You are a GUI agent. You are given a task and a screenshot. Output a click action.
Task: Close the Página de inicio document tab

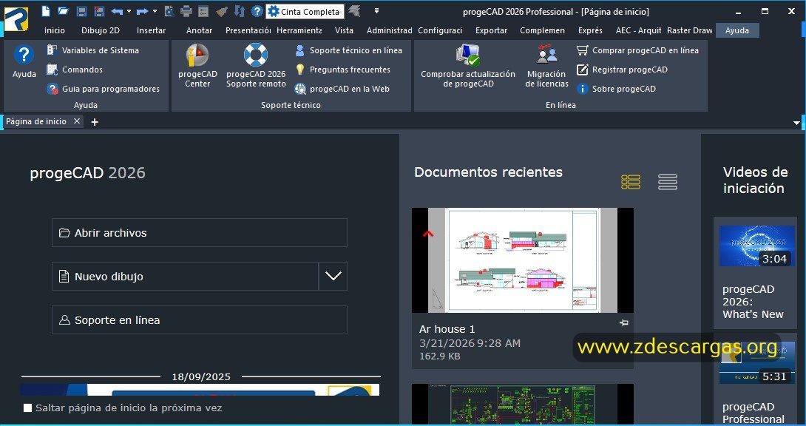(x=77, y=121)
